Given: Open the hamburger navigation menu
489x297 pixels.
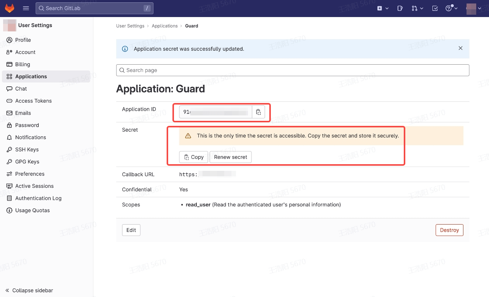Looking at the screenshot, I should (26, 8).
